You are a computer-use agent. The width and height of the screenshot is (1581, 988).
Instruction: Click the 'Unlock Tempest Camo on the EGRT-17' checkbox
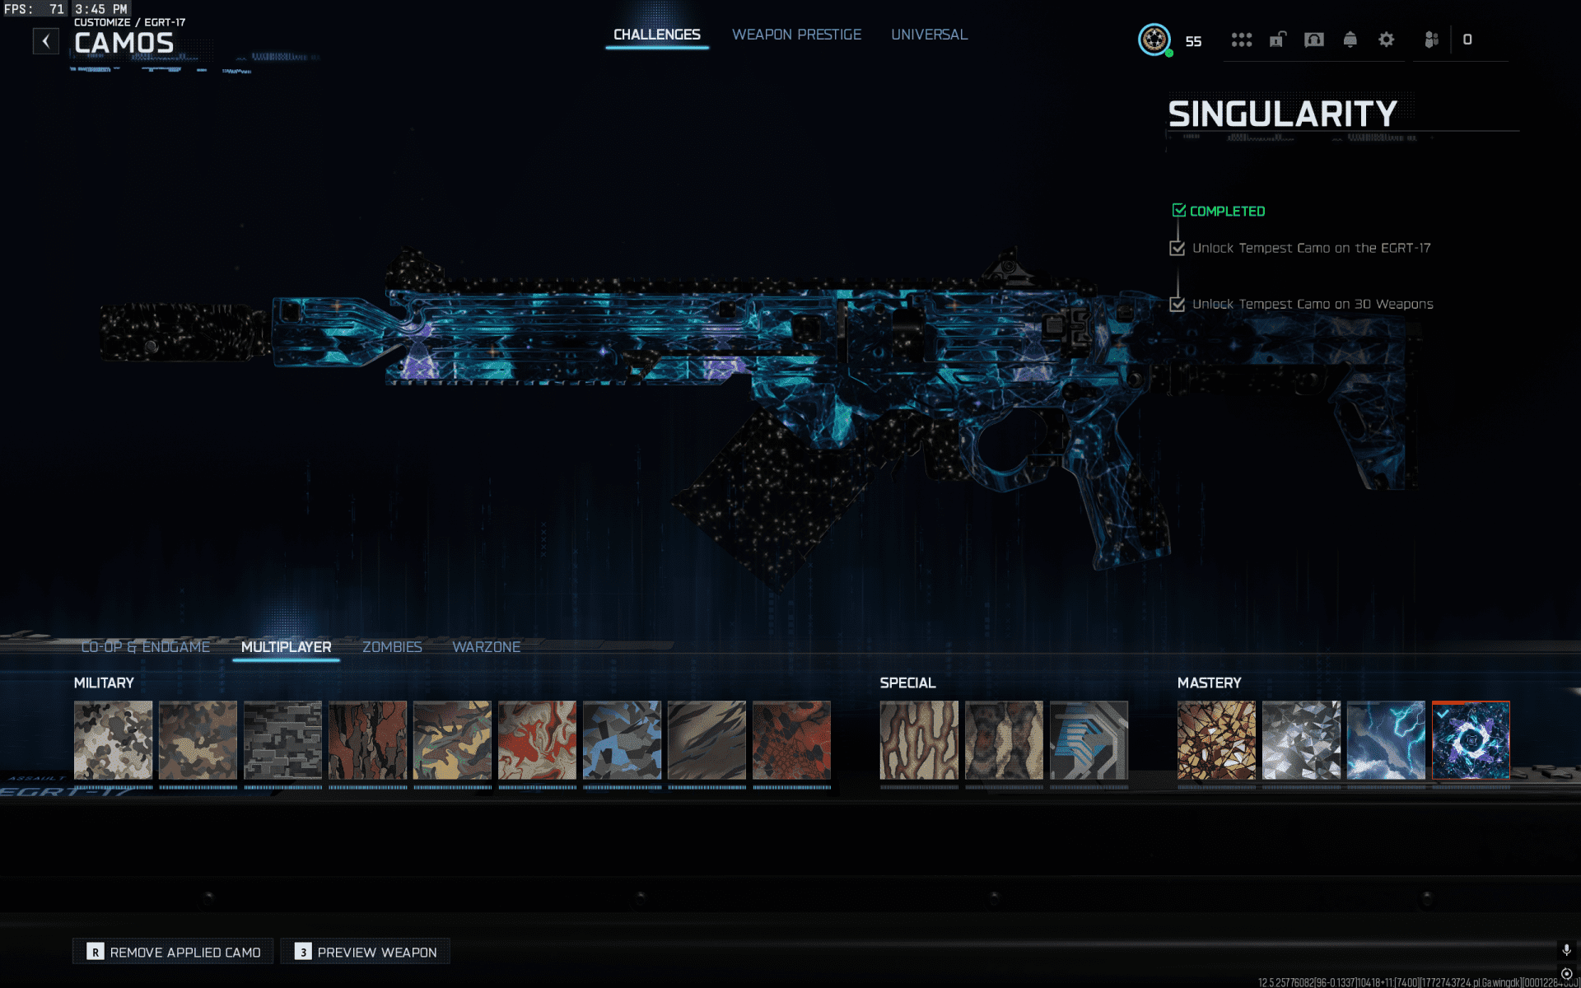click(x=1178, y=248)
